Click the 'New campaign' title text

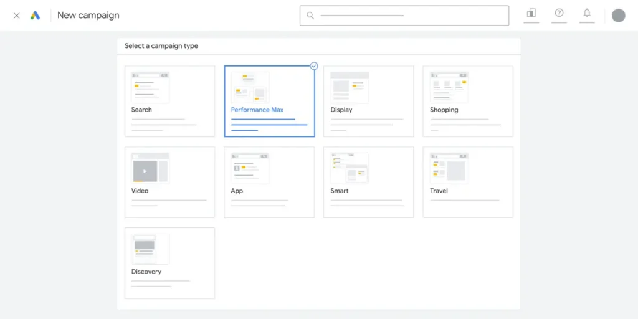88,16
